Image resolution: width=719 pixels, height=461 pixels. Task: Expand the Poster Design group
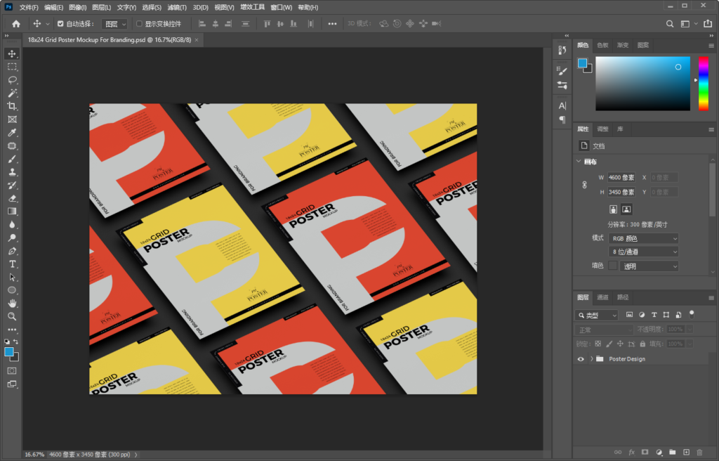click(x=591, y=359)
